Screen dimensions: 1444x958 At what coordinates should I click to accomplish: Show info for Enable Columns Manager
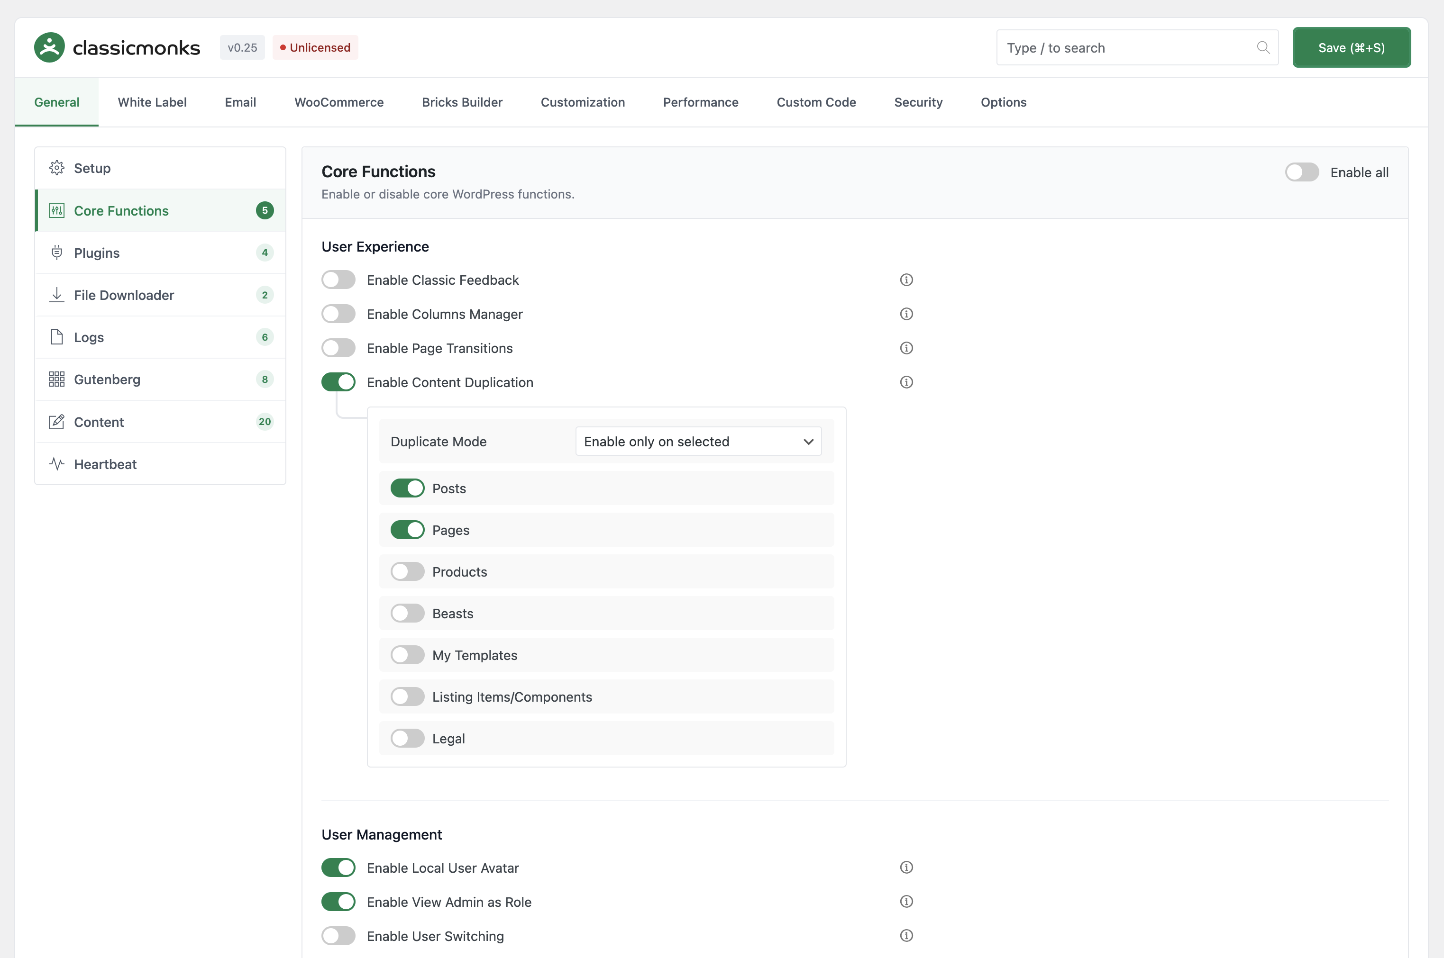pyautogui.click(x=906, y=314)
